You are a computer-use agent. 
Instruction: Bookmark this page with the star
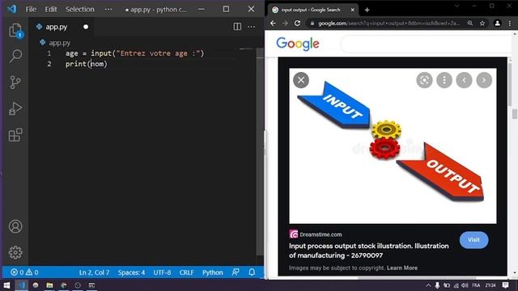pos(482,23)
